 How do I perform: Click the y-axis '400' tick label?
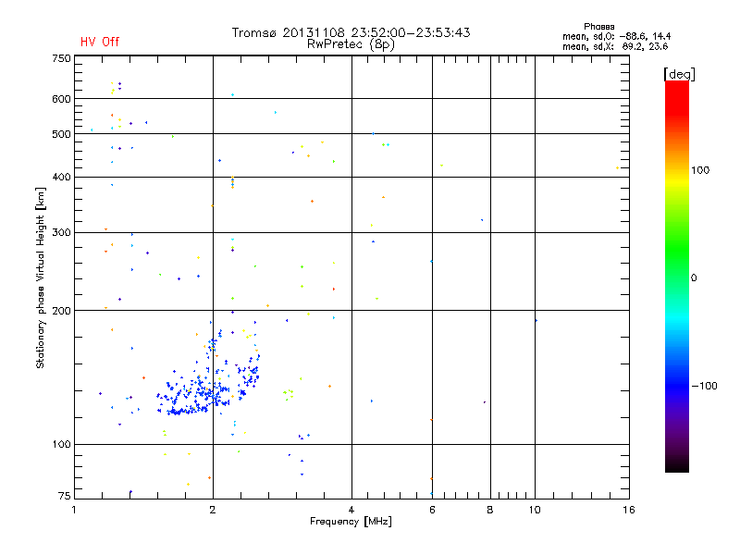click(x=61, y=177)
